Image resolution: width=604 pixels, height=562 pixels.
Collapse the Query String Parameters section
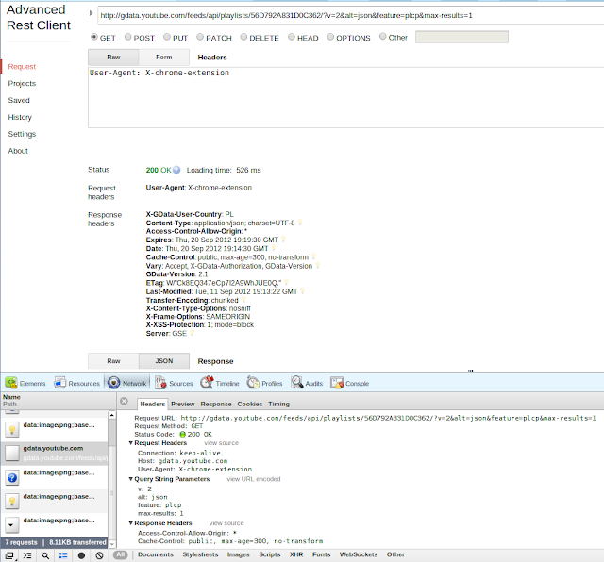[131, 479]
